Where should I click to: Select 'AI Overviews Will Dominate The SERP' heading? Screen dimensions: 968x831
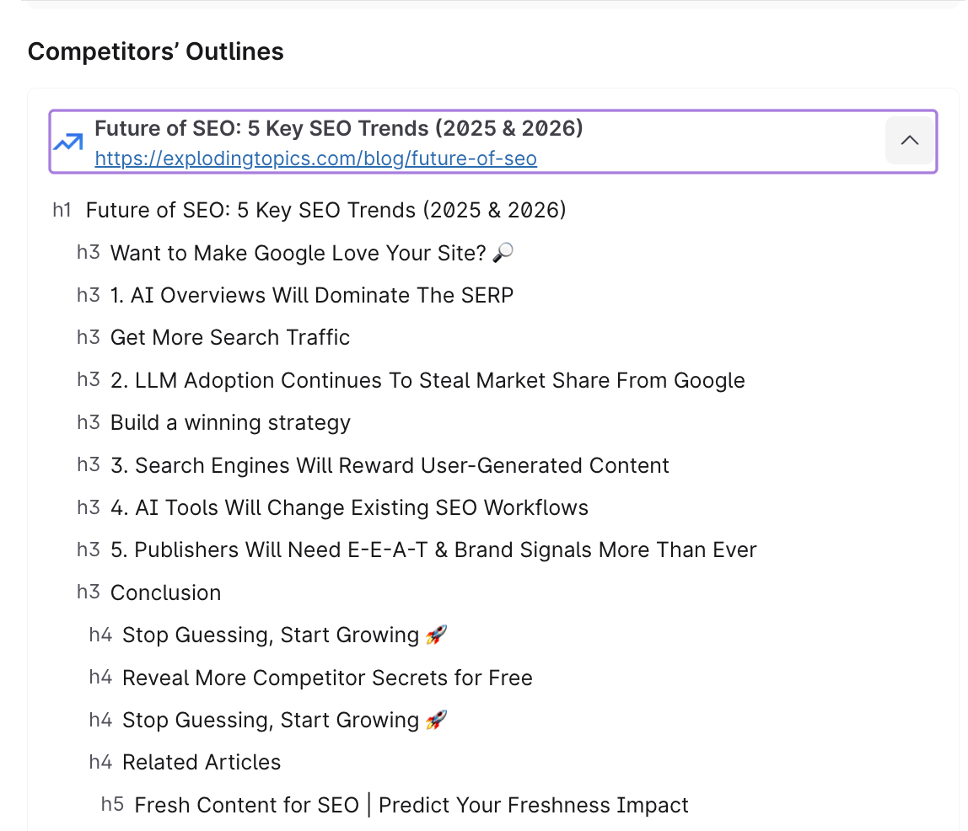311,295
